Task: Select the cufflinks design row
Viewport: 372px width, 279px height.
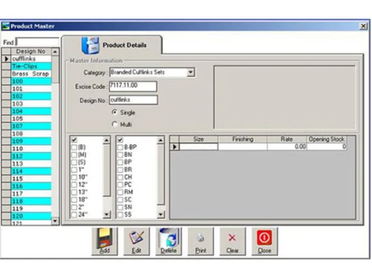Action: point(31,59)
